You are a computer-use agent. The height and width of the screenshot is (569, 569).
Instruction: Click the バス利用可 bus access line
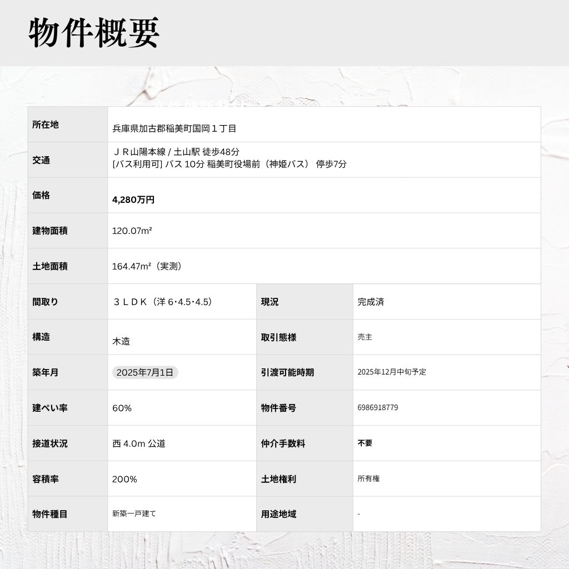(229, 164)
